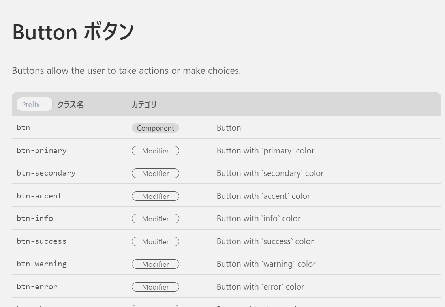
Task: Click the Prefix input field
Action: pos(34,105)
